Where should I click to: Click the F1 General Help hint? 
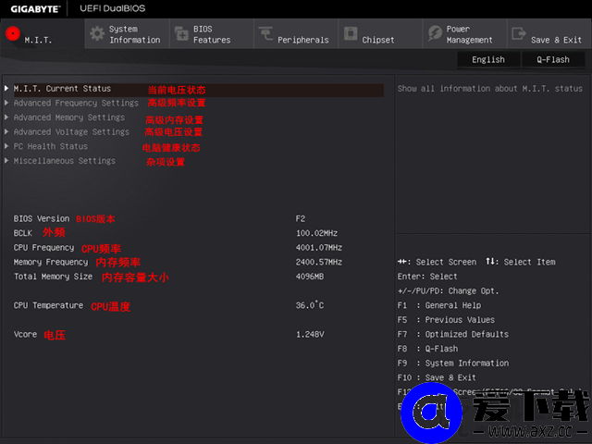pyautogui.click(x=439, y=305)
